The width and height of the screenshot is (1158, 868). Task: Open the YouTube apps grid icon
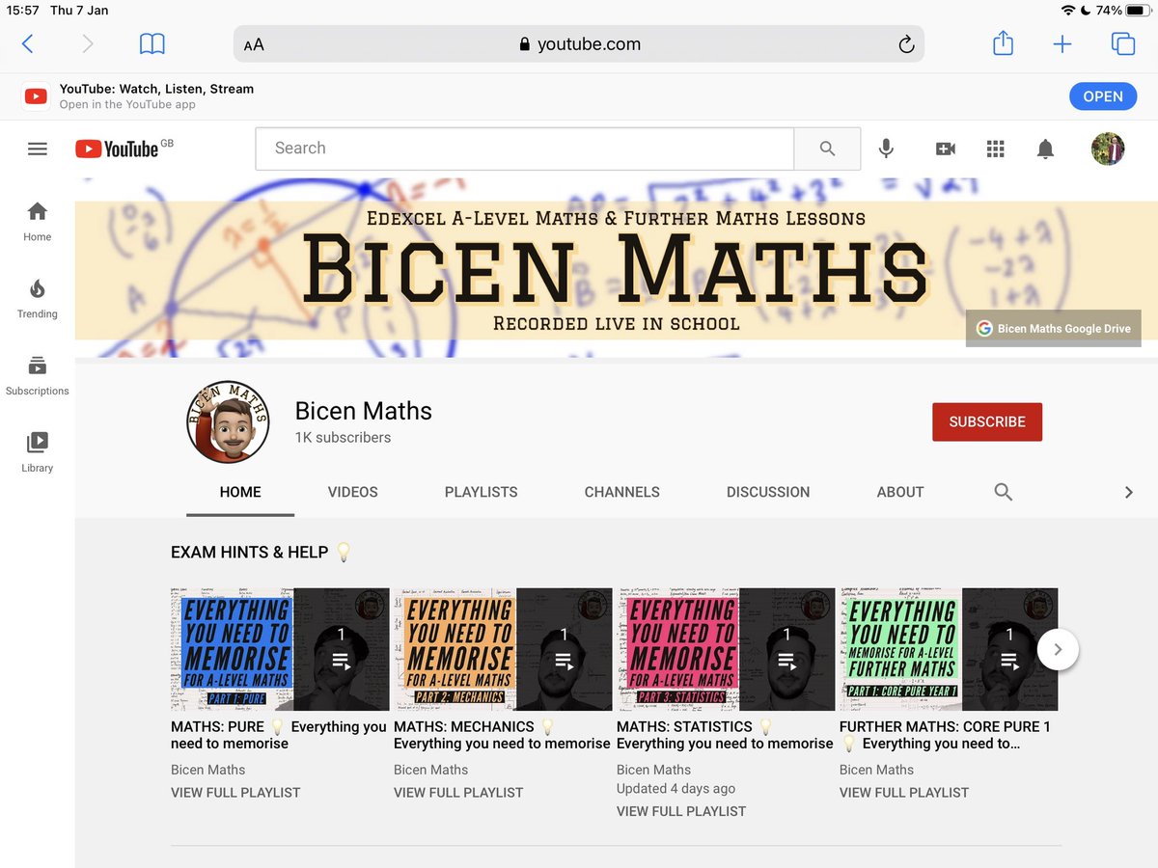[x=996, y=149]
